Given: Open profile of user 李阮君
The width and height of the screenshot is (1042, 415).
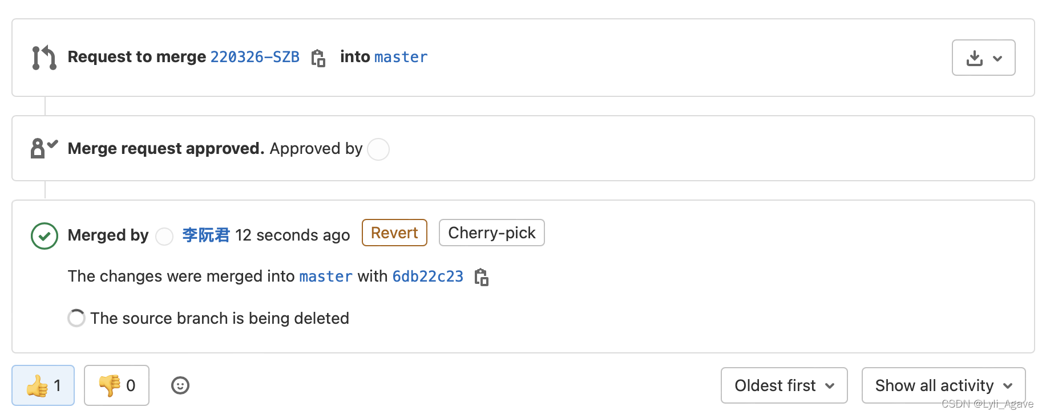Looking at the screenshot, I should click(x=205, y=235).
